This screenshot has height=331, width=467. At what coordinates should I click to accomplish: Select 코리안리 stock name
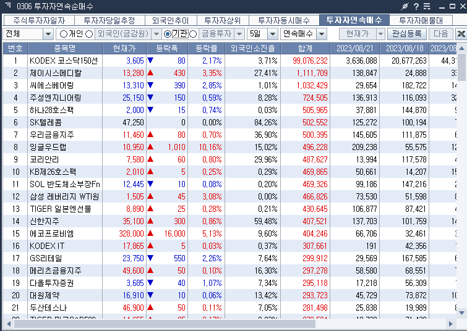[x=45, y=160]
